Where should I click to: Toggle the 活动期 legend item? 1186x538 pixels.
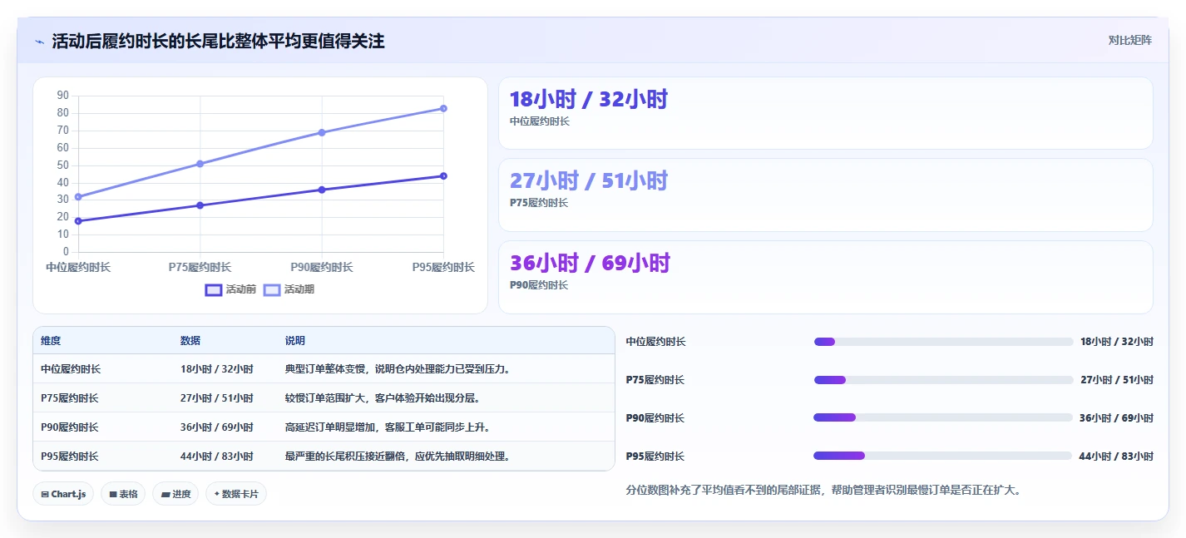pos(289,289)
